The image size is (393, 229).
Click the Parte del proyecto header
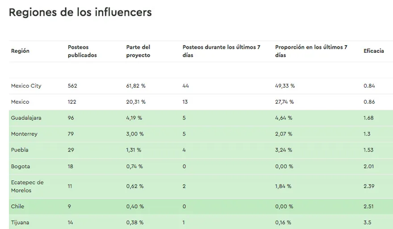click(138, 51)
